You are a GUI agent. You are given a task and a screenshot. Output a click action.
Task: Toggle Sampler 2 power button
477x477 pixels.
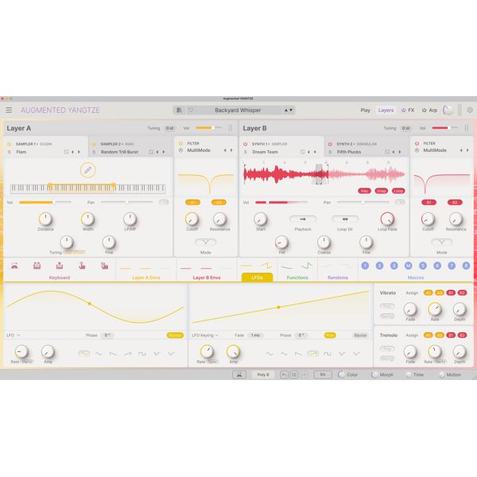tap(94, 144)
